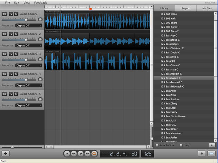Open the File menu

[7, 2]
